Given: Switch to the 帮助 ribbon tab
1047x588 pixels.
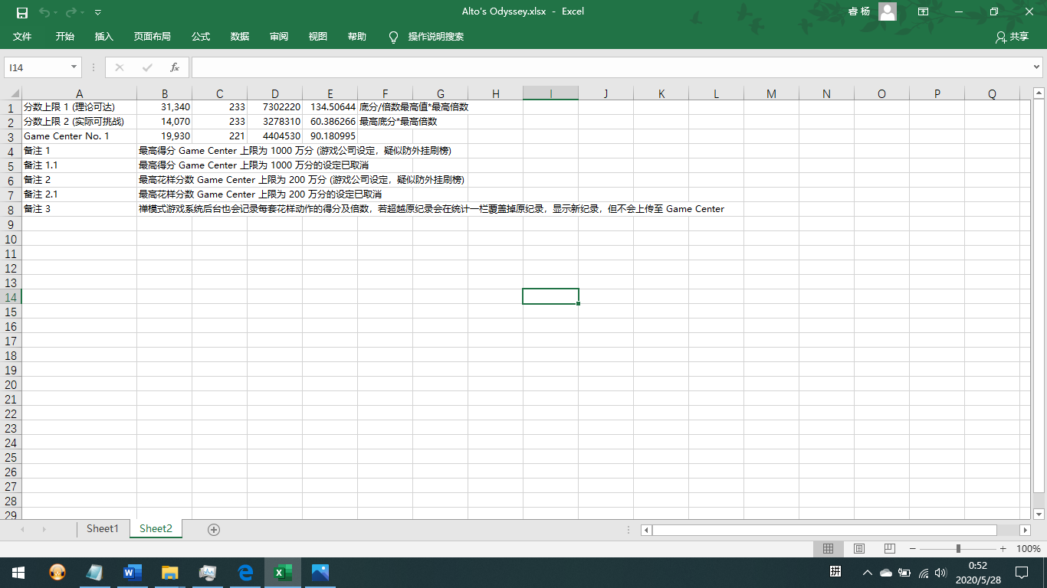Looking at the screenshot, I should [357, 37].
